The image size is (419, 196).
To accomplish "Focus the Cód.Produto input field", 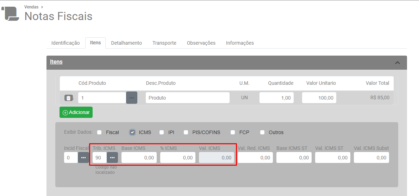I will coord(102,98).
